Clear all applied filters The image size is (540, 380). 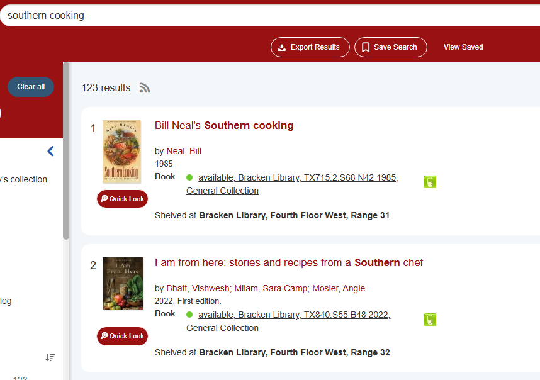coord(31,87)
